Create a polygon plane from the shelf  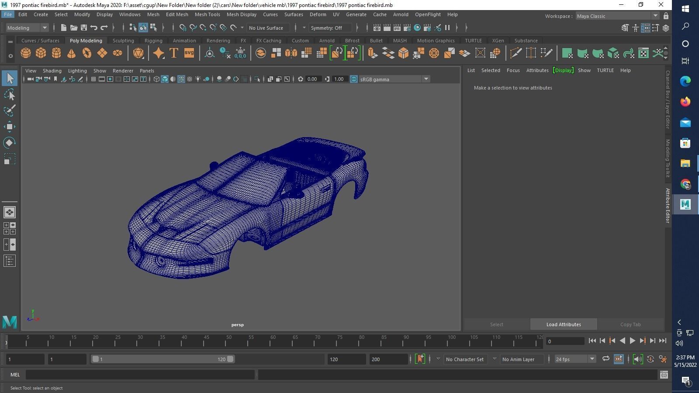tap(102, 53)
